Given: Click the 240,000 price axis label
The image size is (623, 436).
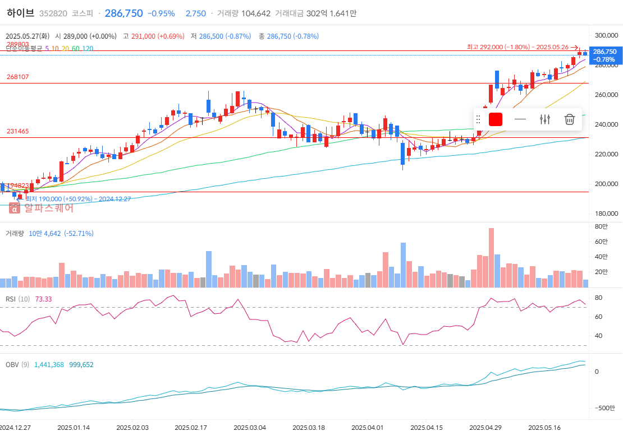Looking at the screenshot, I should [606, 124].
